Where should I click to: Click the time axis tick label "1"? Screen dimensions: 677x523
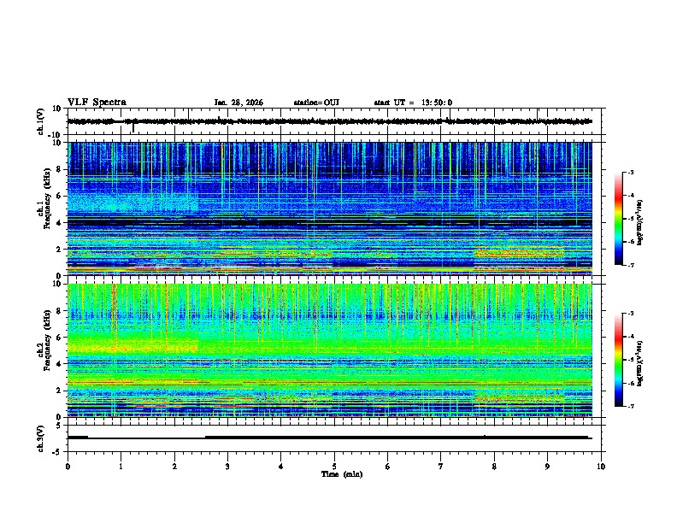coord(121,467)
